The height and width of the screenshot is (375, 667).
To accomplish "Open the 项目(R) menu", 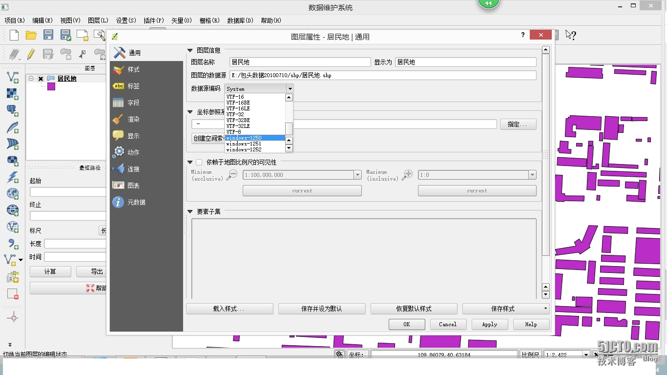I will coord(15,21).
